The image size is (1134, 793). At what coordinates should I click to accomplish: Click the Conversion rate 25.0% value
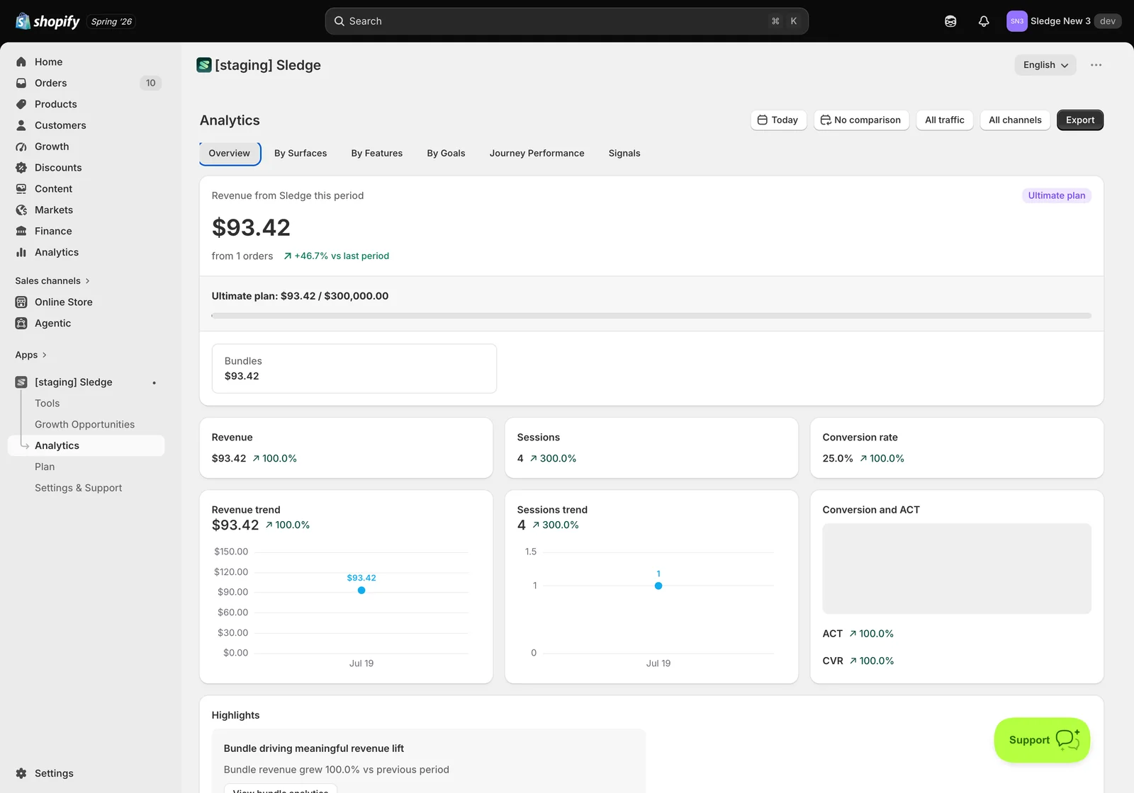coord(838,459)
